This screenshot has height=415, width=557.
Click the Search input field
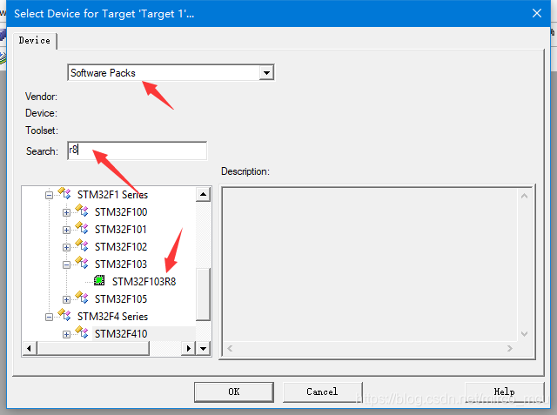(x=138, y=151)
